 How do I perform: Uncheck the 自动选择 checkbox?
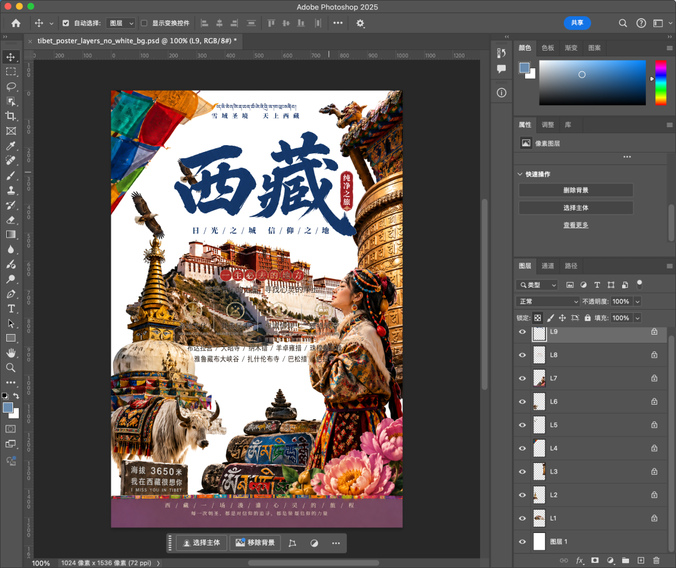pos(66,23)
